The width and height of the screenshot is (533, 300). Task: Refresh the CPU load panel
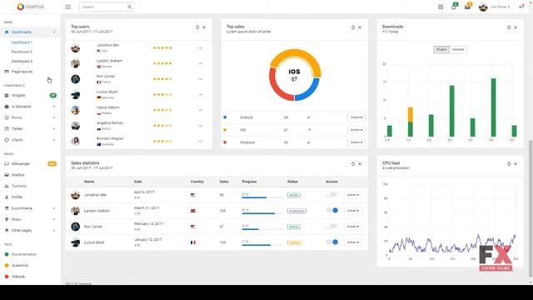(509, 164)
